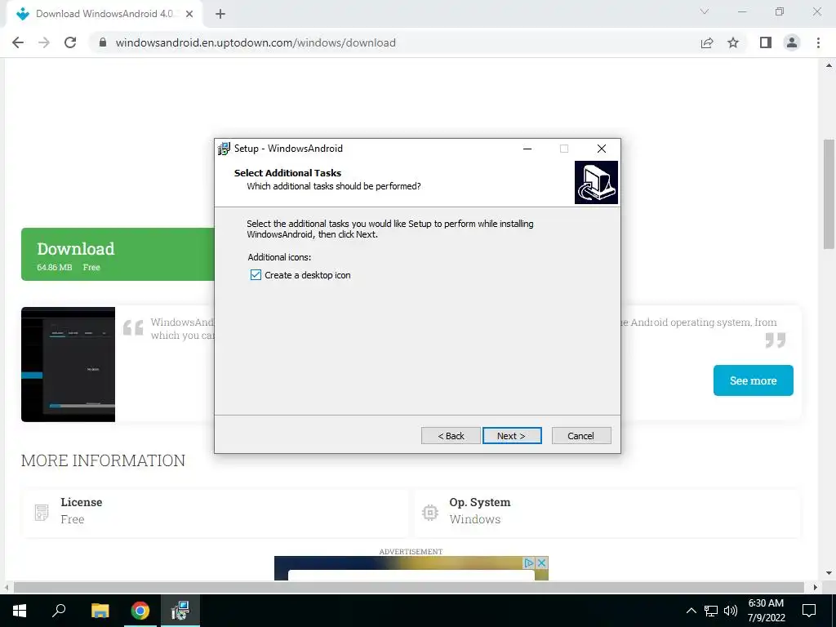Switch to Chrome in taskbar
Viewport: 836px width, 627px height.
coord(140,611)
